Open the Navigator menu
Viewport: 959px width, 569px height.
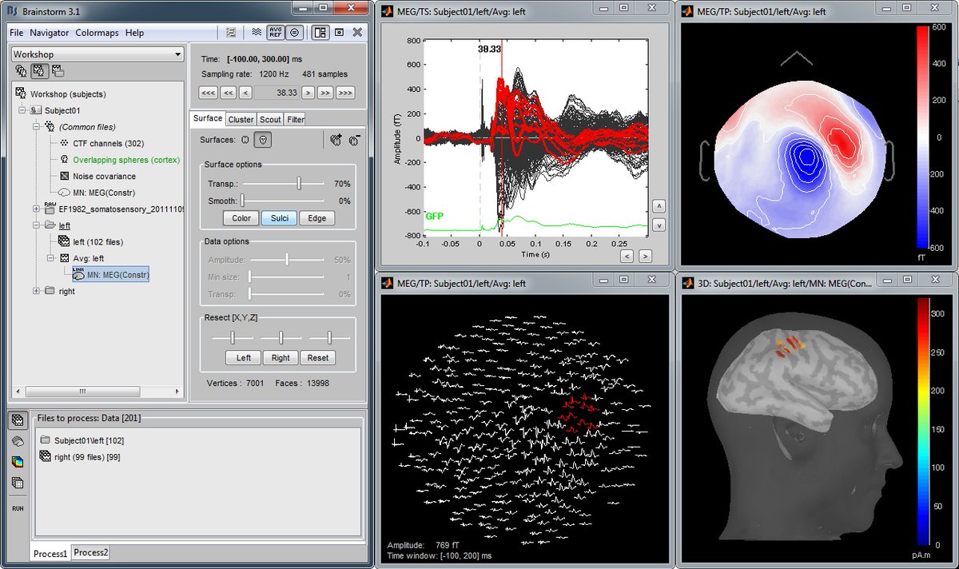(51, 33)
